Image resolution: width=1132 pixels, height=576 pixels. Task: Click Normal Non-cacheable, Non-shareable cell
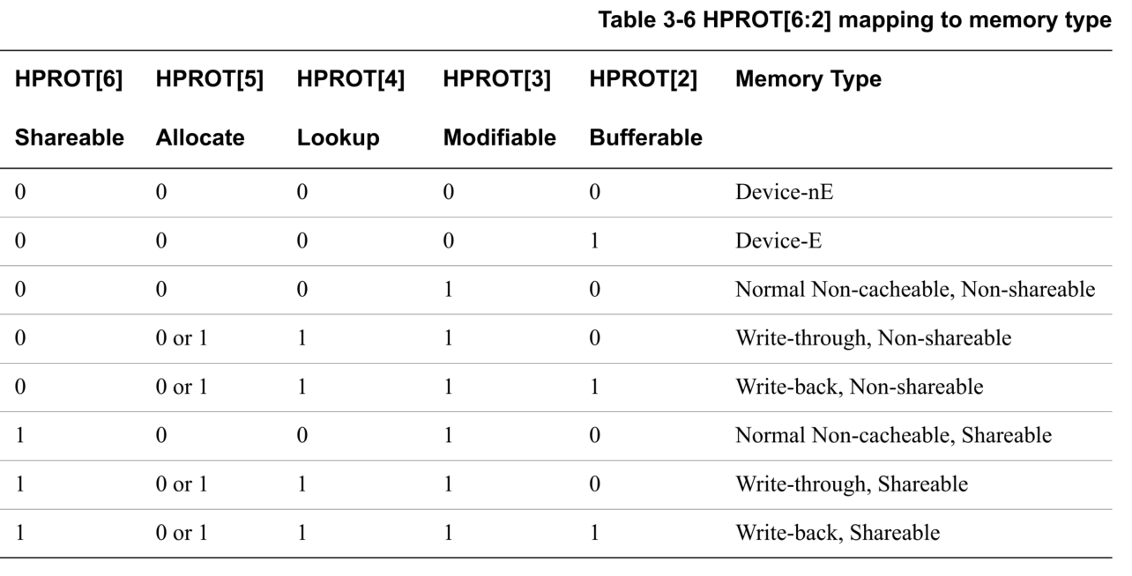(915, 290)
